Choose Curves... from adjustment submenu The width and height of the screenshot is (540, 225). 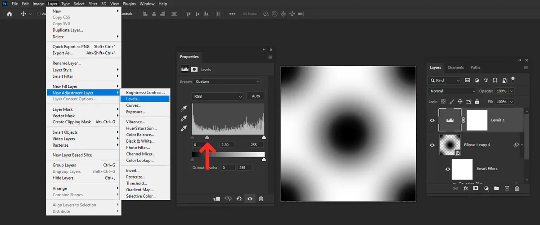pos(145,105)
